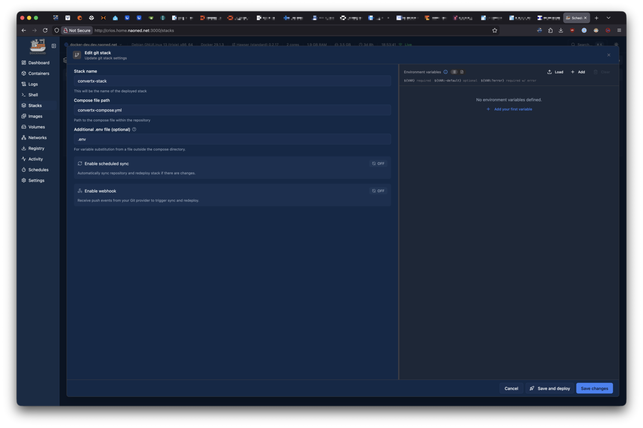643x428 pixels.
Task: Click the Dockhand logo in the sidebar
Action: tap(38, 46)
